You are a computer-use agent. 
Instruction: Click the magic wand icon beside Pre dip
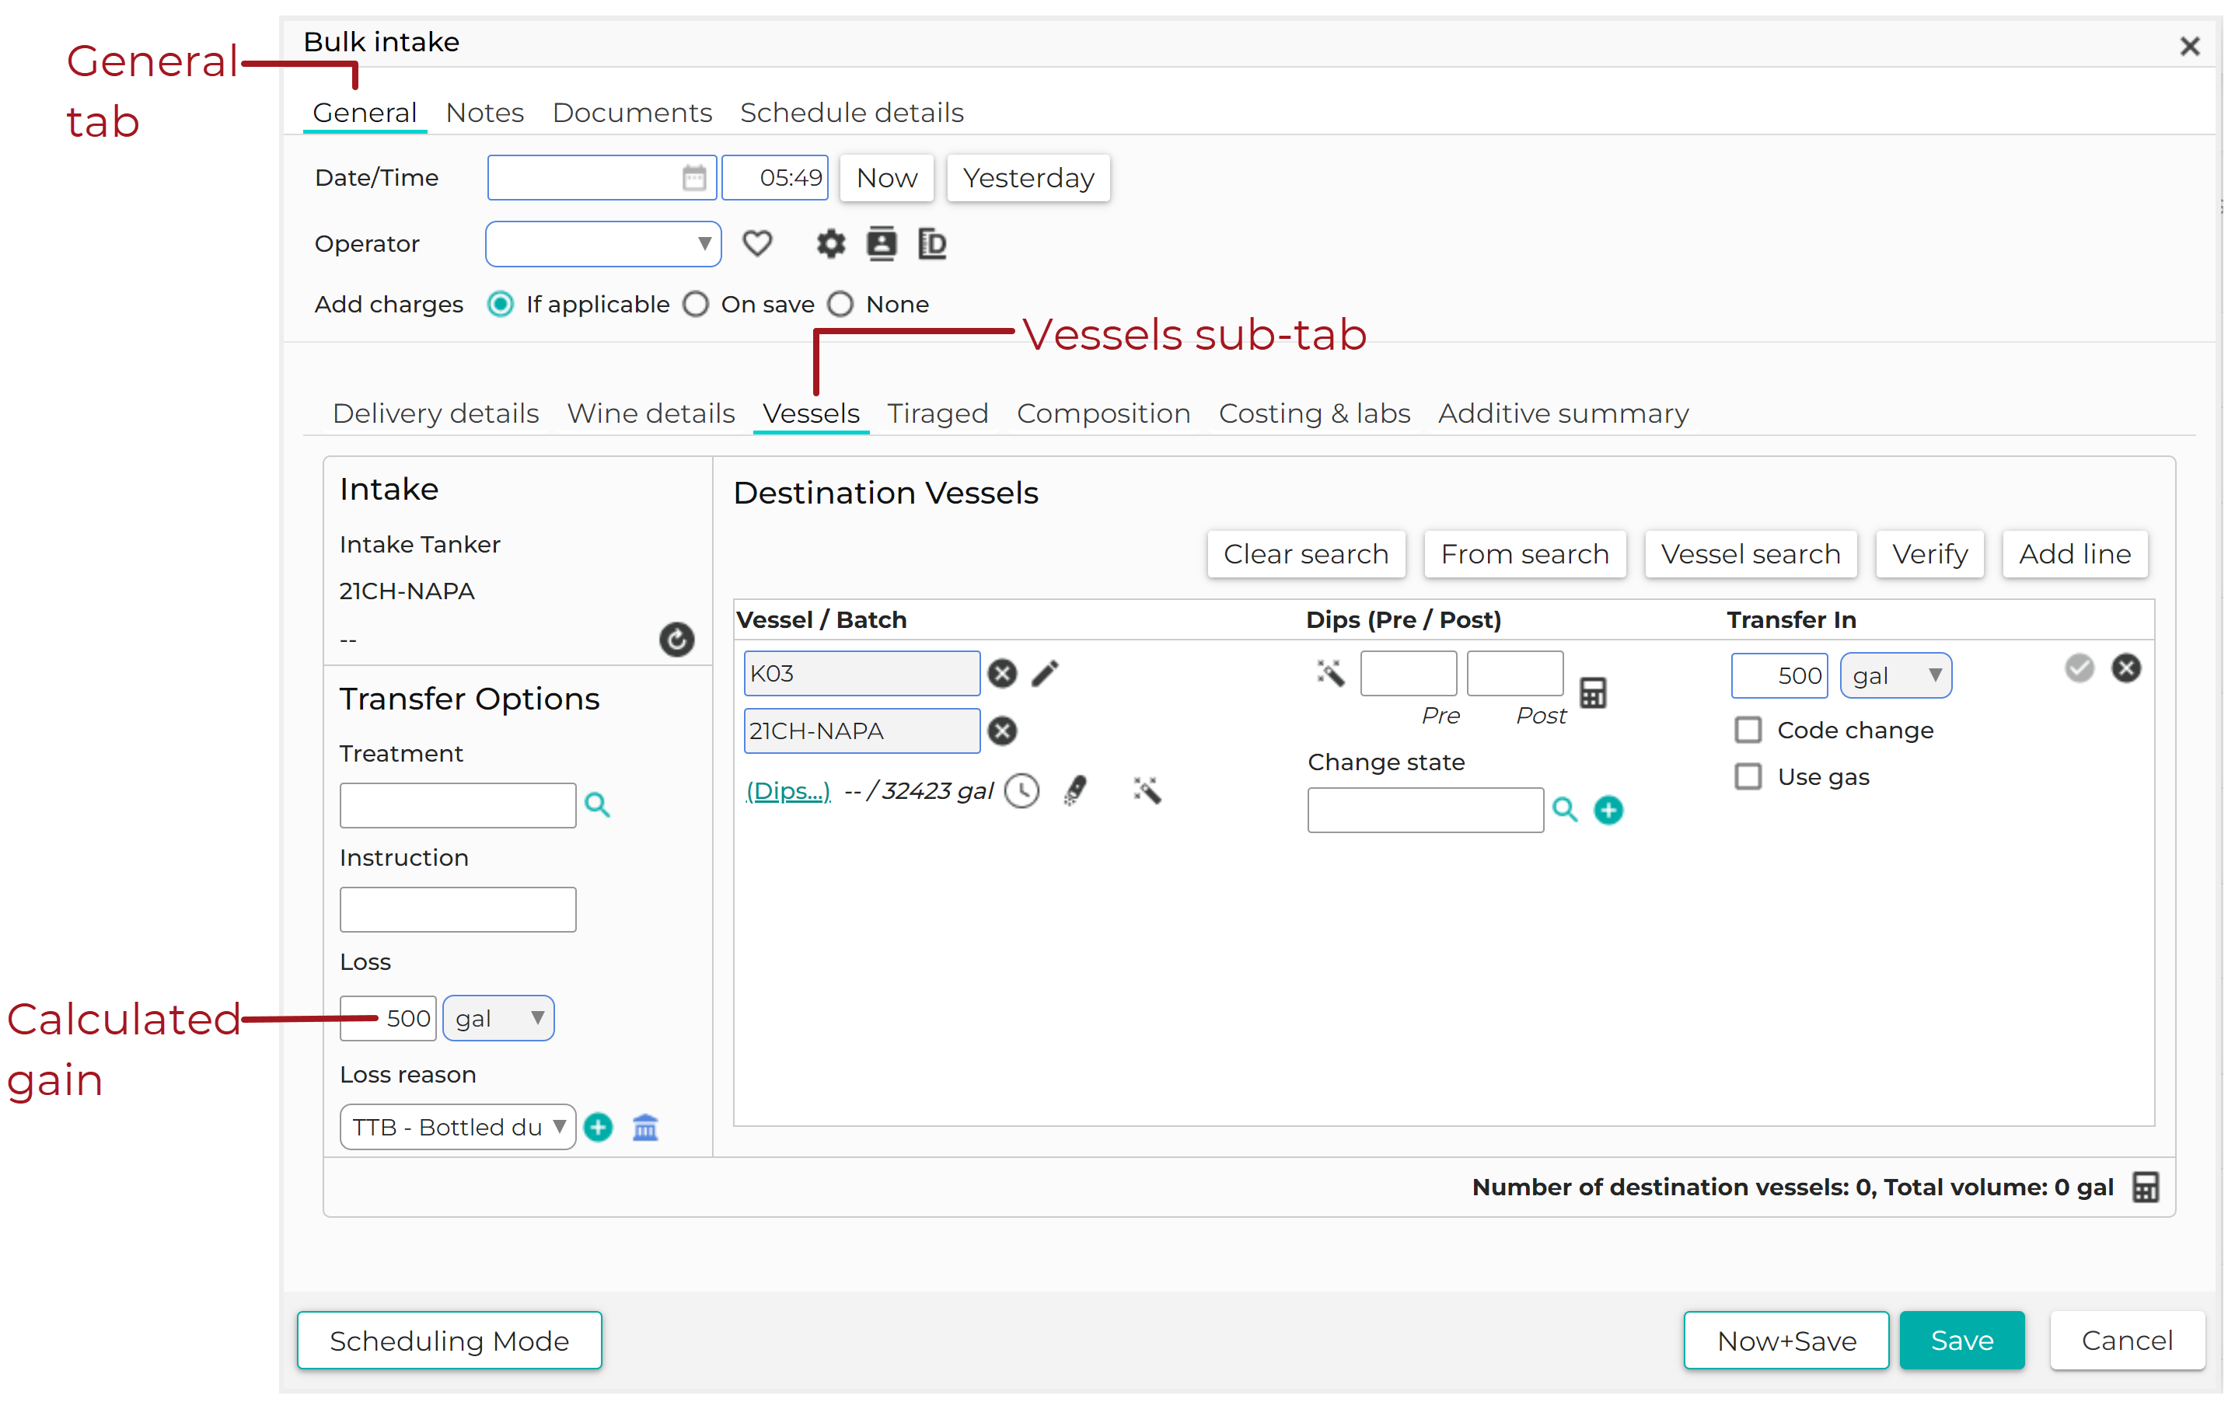(1331, 673)
